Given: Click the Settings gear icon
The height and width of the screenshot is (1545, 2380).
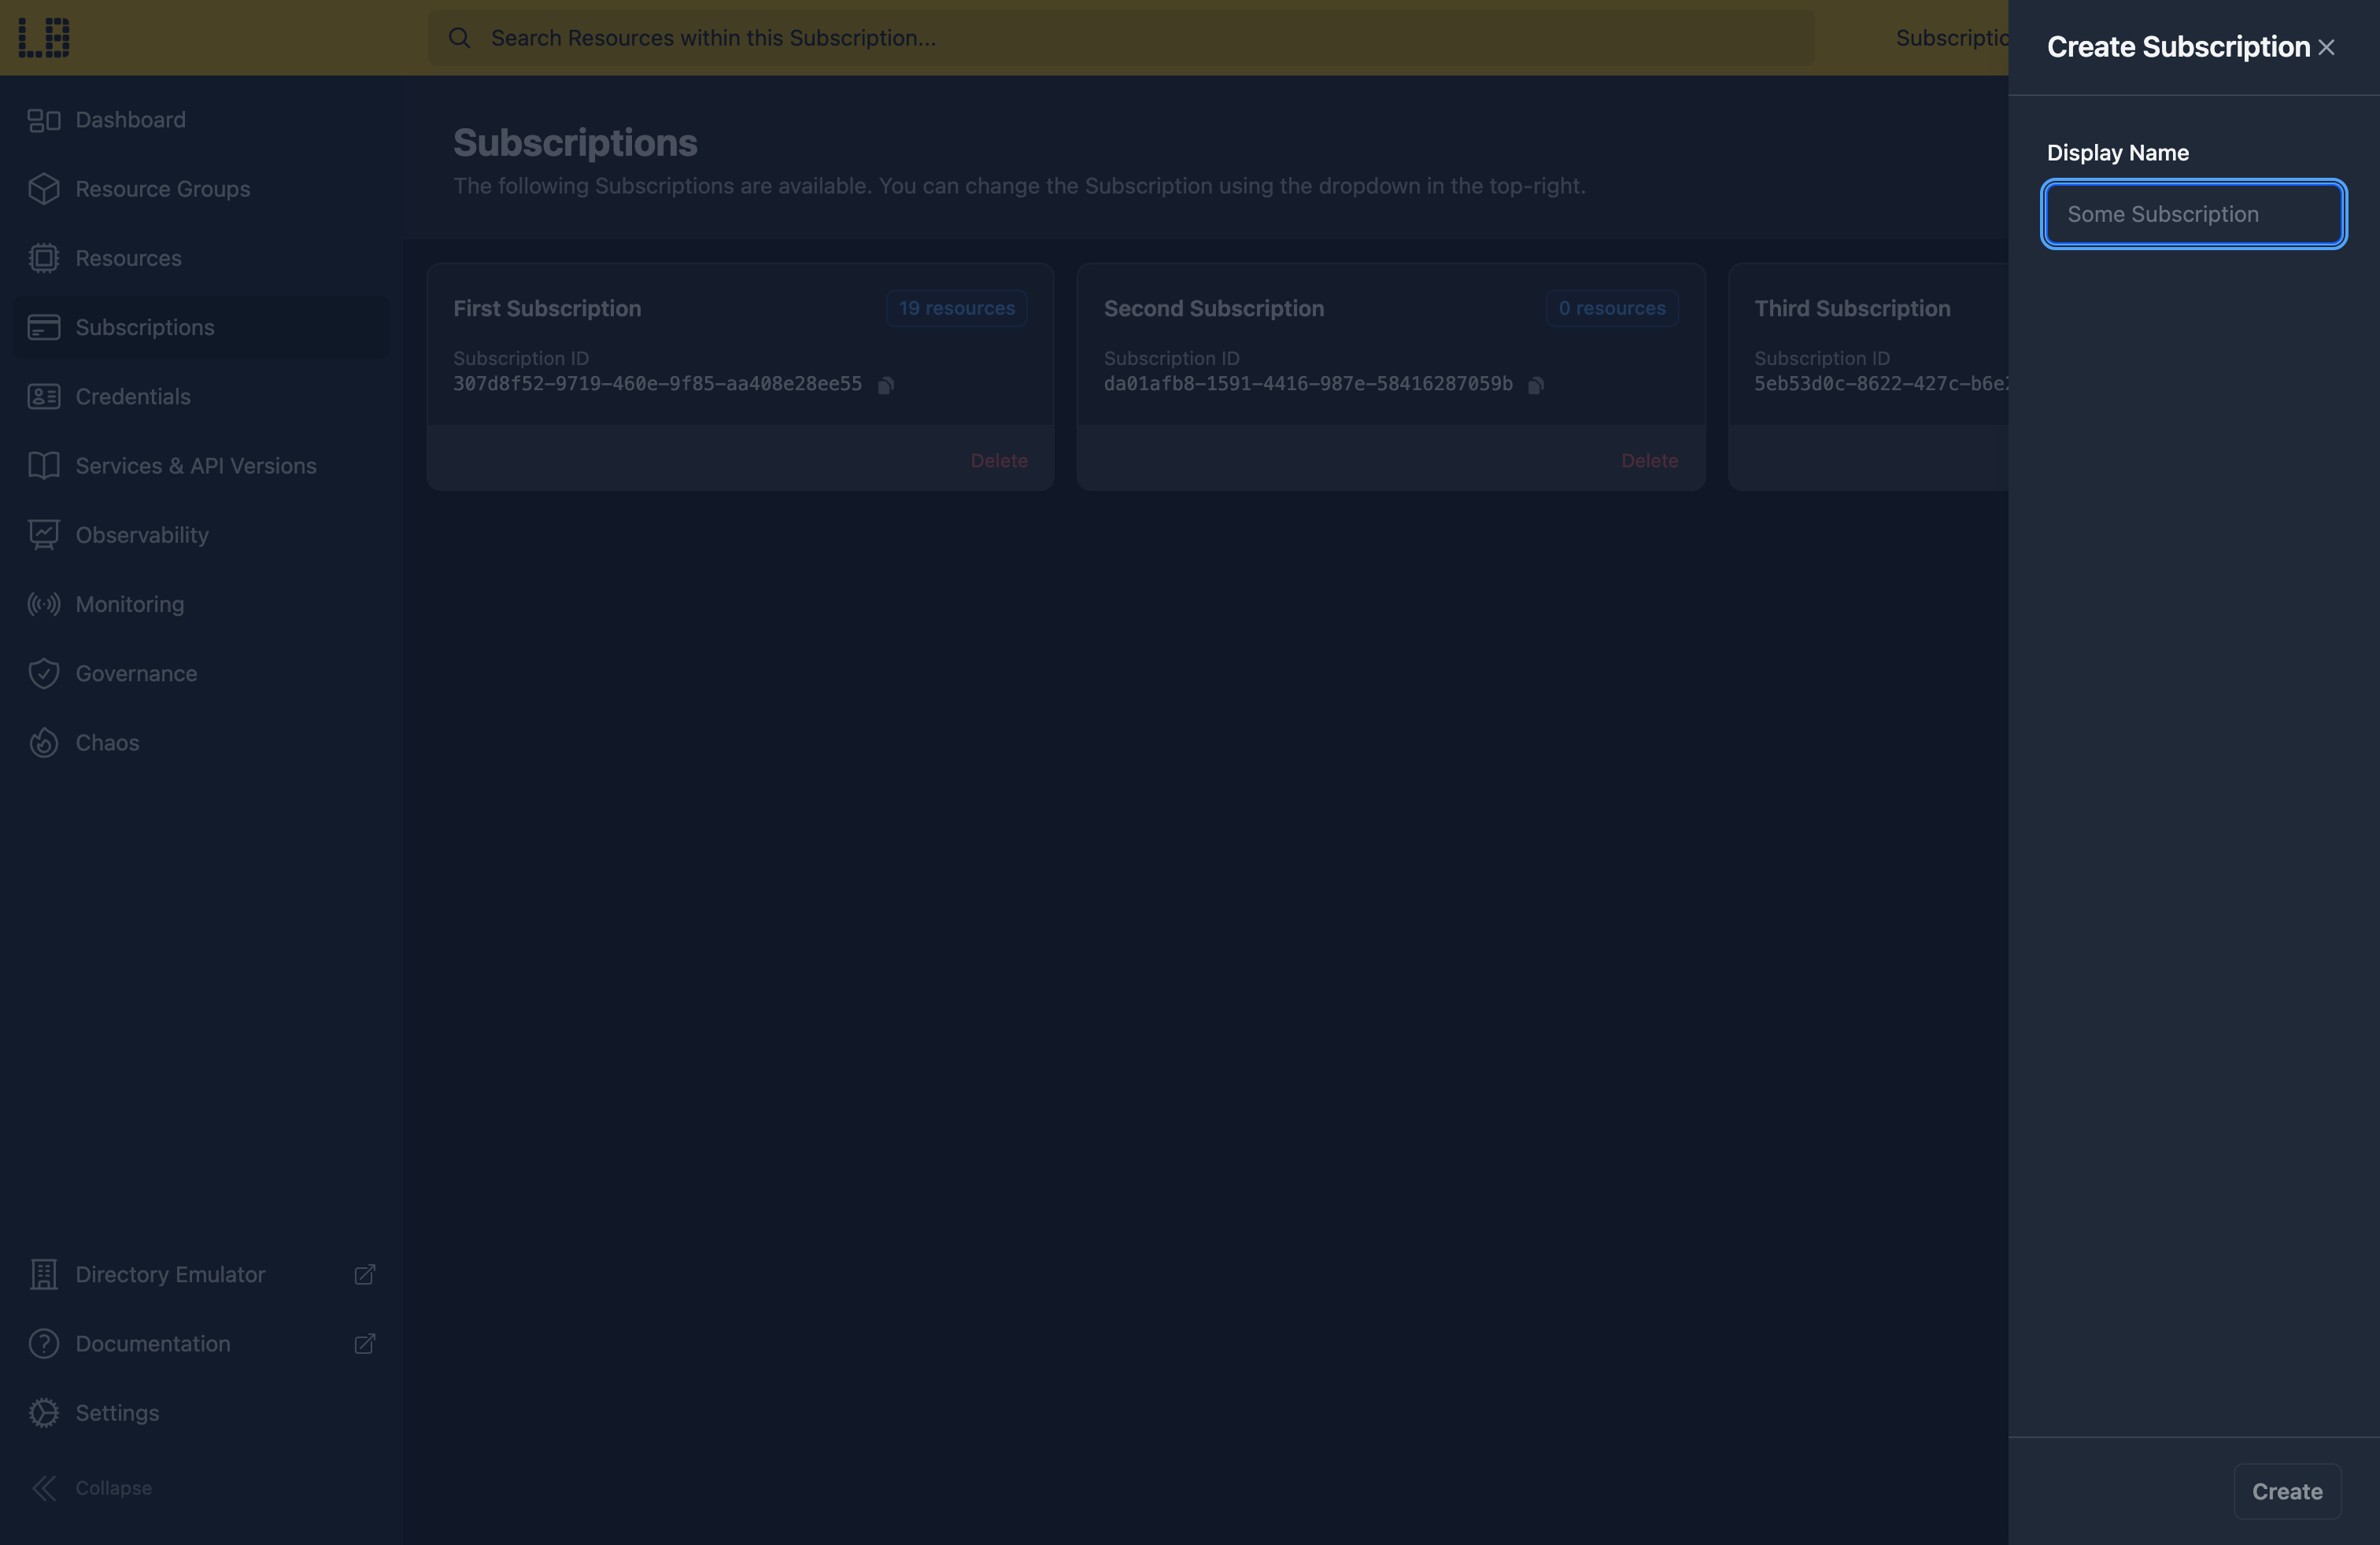Looking at the screenshot, I should [x=44, y=1413].
